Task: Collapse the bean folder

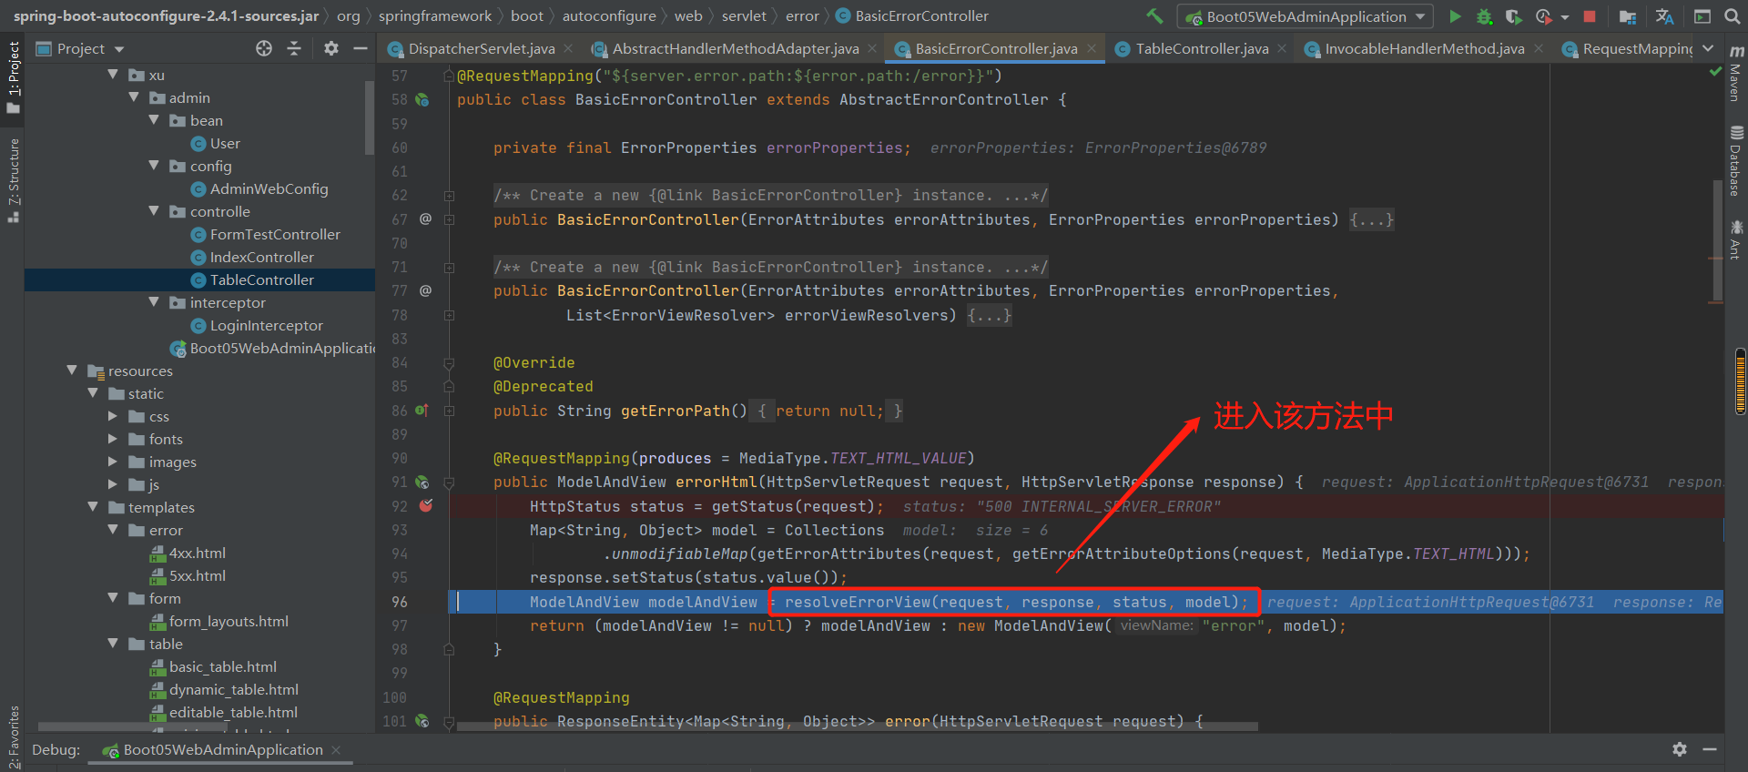Action: [154, 119]
